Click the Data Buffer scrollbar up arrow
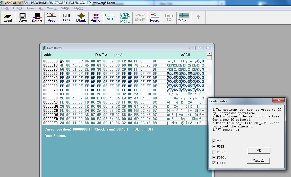The height and width of the screenshot is (177, 291). point(209,54)
